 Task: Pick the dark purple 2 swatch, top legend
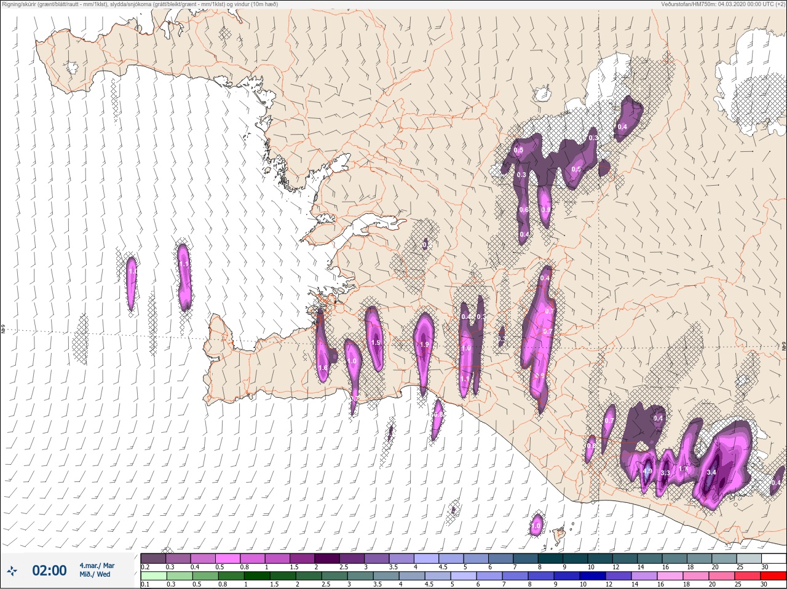coord(327,558)
